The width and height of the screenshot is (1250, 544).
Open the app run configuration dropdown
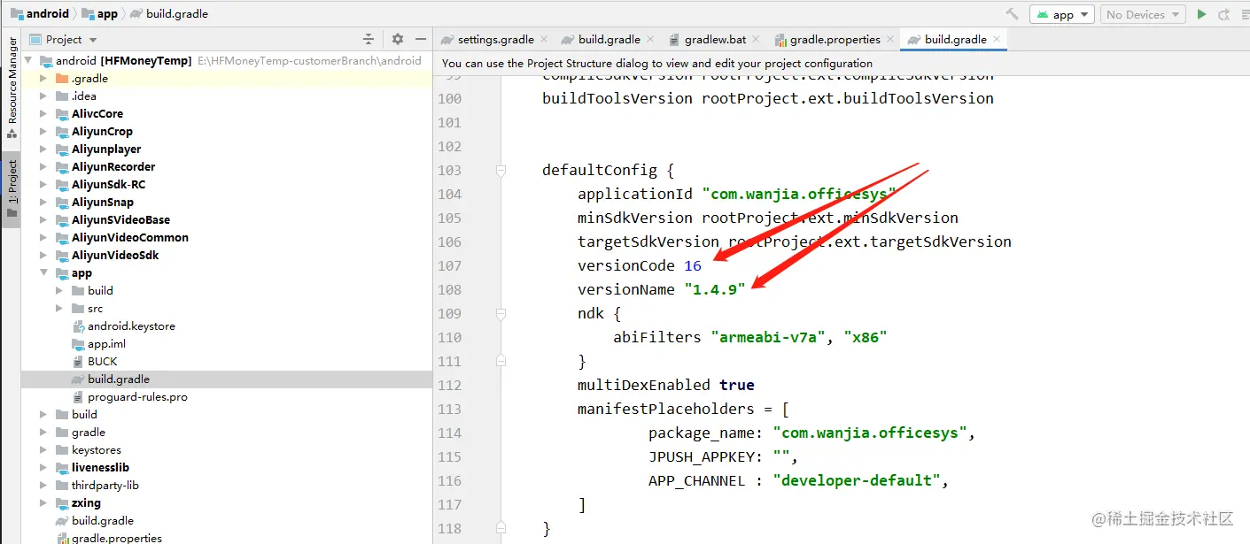pos(1063,14)
